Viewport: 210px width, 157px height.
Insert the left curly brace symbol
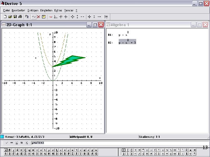[x=131, y=150]
